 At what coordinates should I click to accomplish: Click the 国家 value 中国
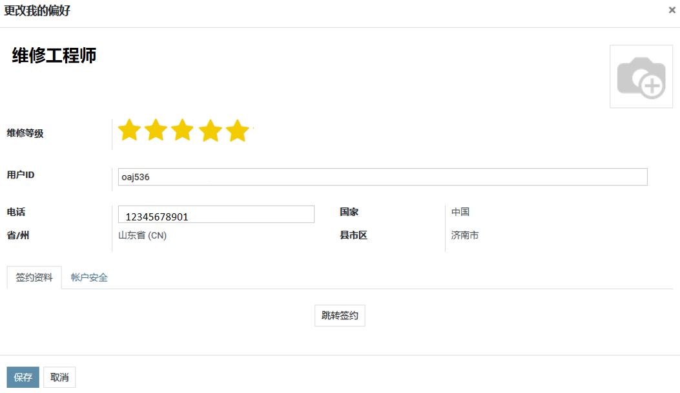460,212
